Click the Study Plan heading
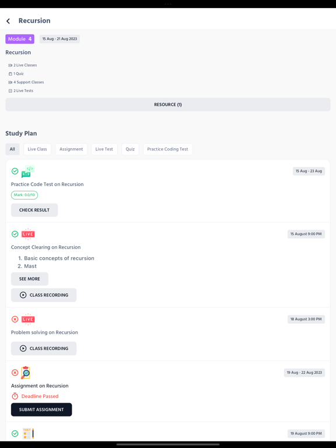 21,134
